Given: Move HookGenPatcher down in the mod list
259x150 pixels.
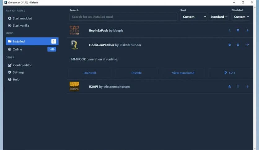Looking at the screenshot, I should tap(238, 45).
